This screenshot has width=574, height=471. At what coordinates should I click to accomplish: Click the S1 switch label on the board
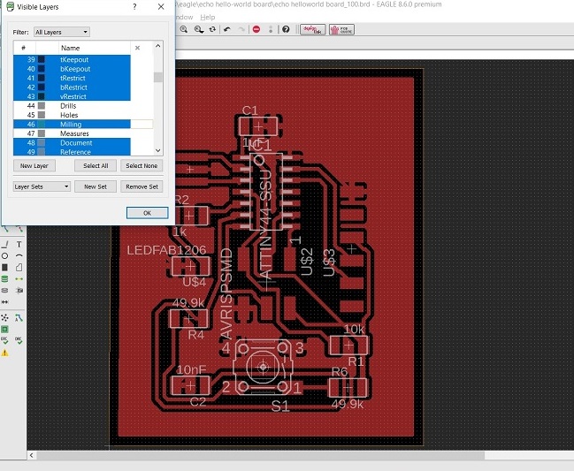[280, 406]
